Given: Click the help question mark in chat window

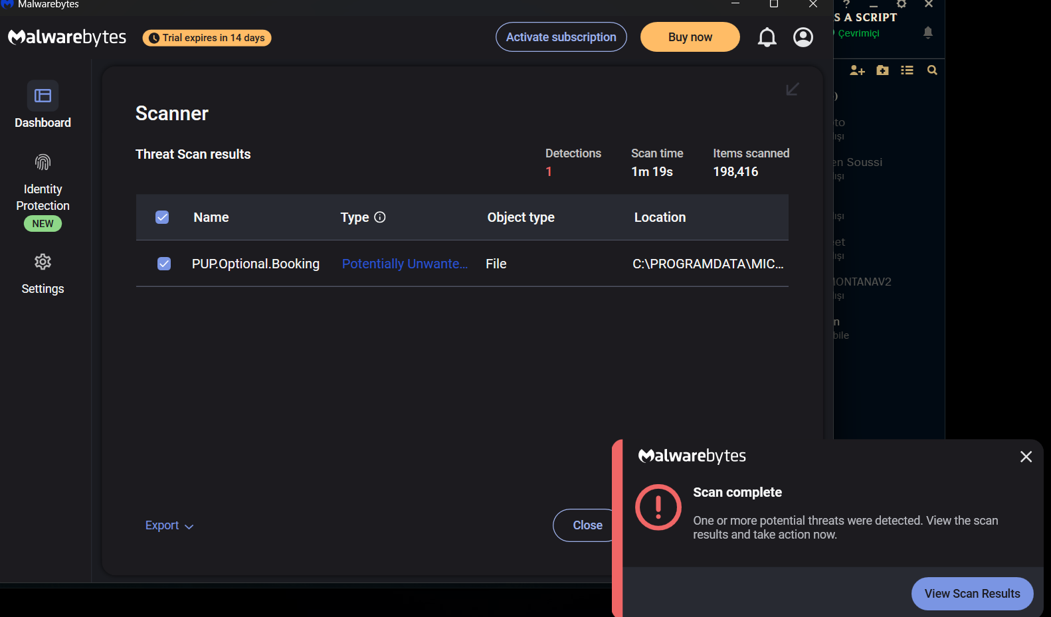Looking at the screenshot, I should tap(846, 4).
